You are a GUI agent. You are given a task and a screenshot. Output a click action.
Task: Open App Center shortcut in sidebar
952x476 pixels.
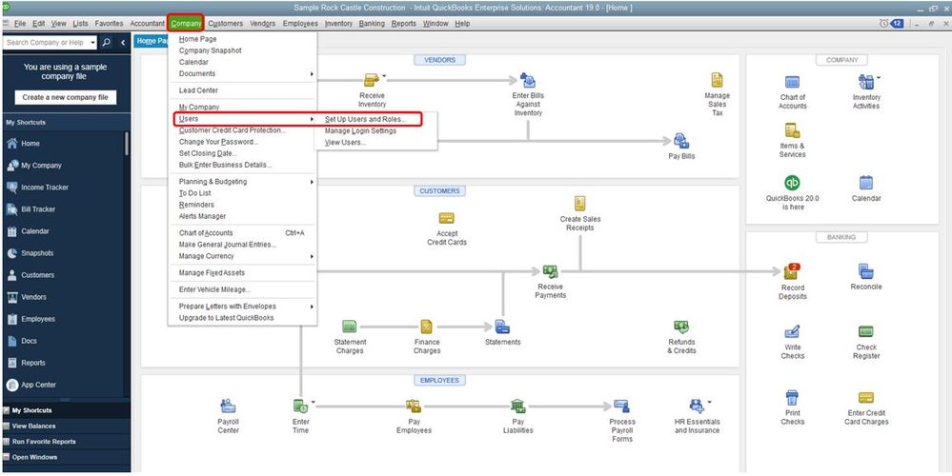coord(38,385)
